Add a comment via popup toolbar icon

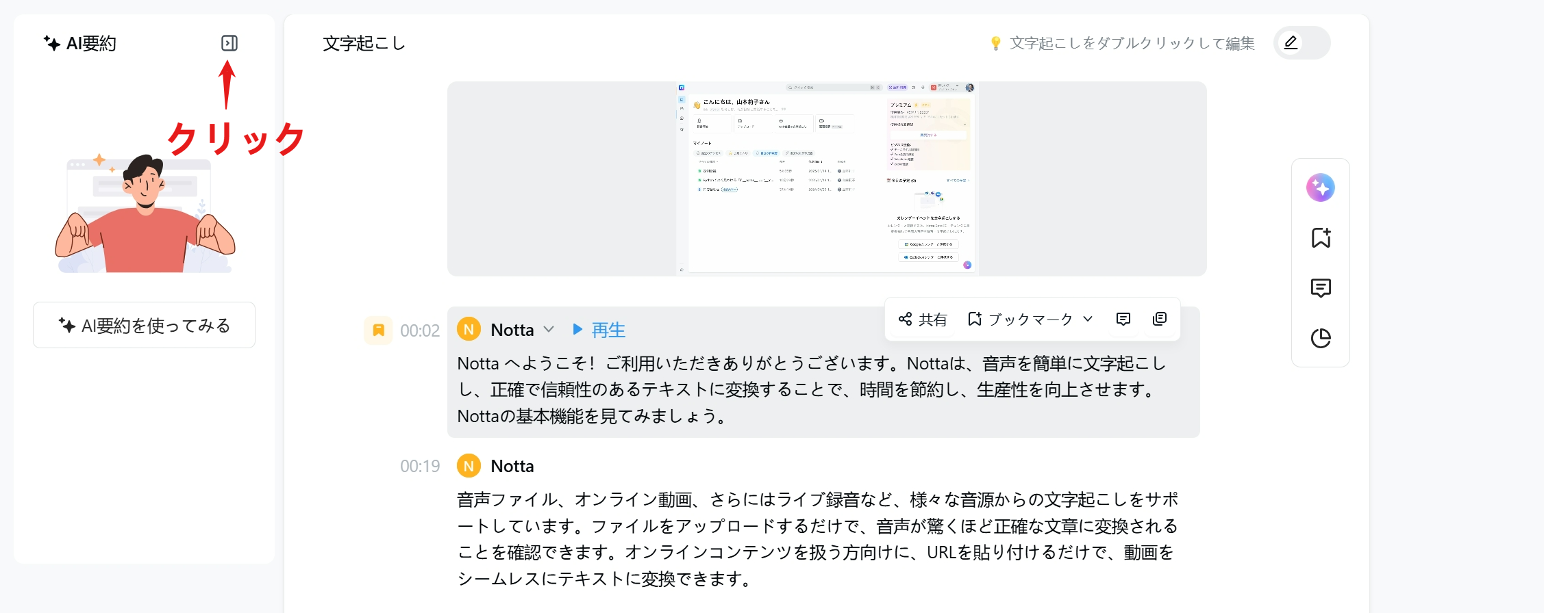tap(1123, 319)
